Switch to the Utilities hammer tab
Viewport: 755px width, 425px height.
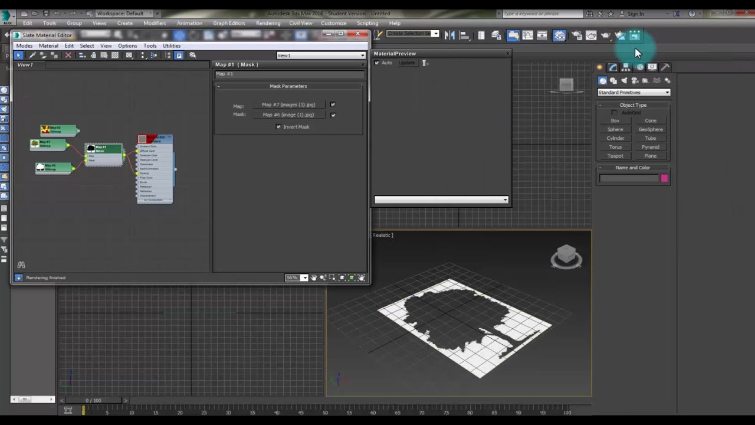click(x=665, y=67)
